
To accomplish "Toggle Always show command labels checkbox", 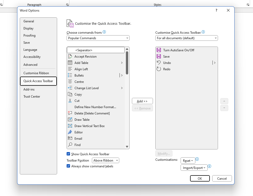I will [68, 166].
